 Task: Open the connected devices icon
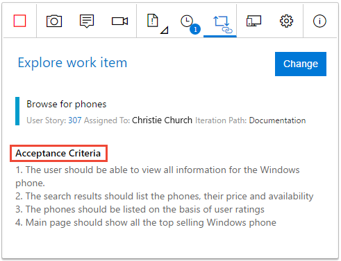253,21
